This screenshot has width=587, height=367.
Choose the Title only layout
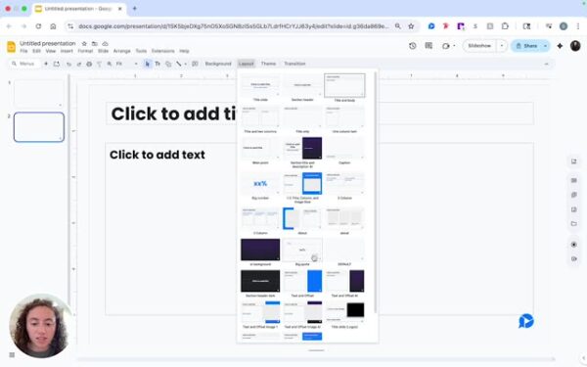(x=302, y=119)
